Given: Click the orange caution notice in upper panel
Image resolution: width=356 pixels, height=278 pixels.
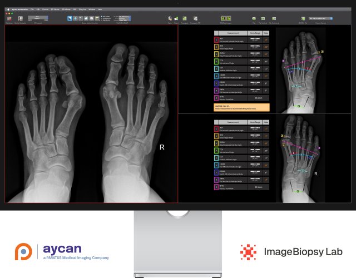Looking at the screenshot, I should click(x=241, y=107).
